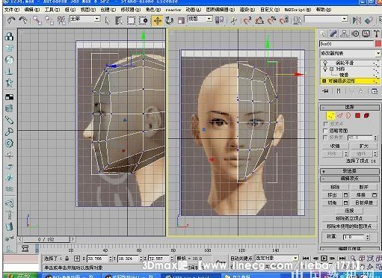
Task: Open the reference coordinate system 视图 dropdown
Action: click(209, 19)
